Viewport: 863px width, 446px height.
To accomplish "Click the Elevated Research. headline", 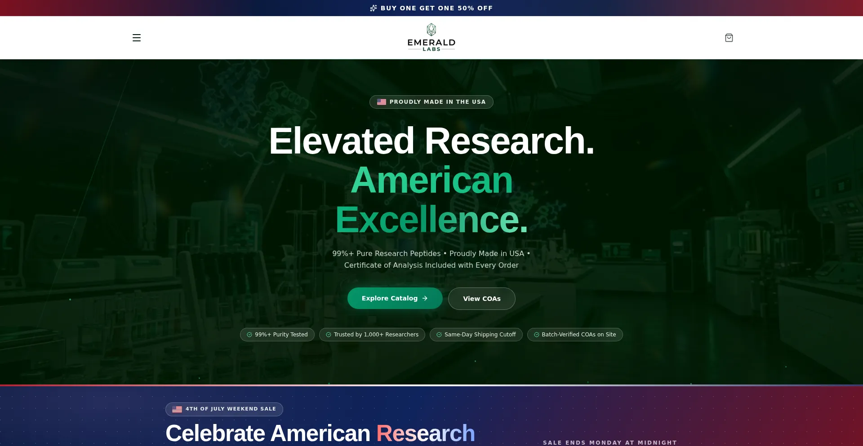I will pyautogui.click(x=431, y=141).
